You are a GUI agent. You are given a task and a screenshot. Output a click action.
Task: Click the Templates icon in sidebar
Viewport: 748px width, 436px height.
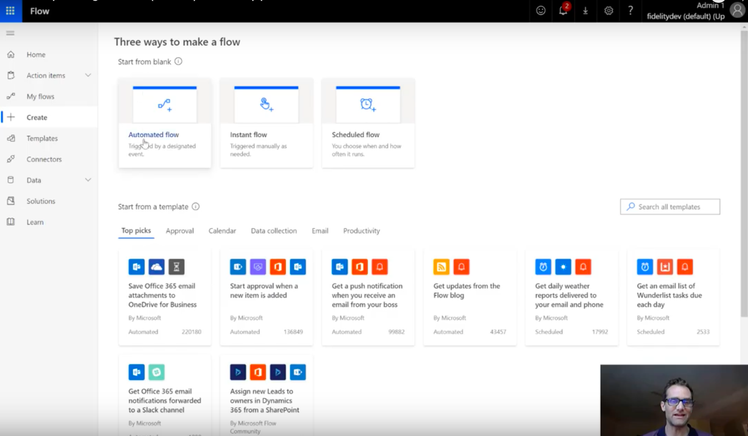click(11, 138)
